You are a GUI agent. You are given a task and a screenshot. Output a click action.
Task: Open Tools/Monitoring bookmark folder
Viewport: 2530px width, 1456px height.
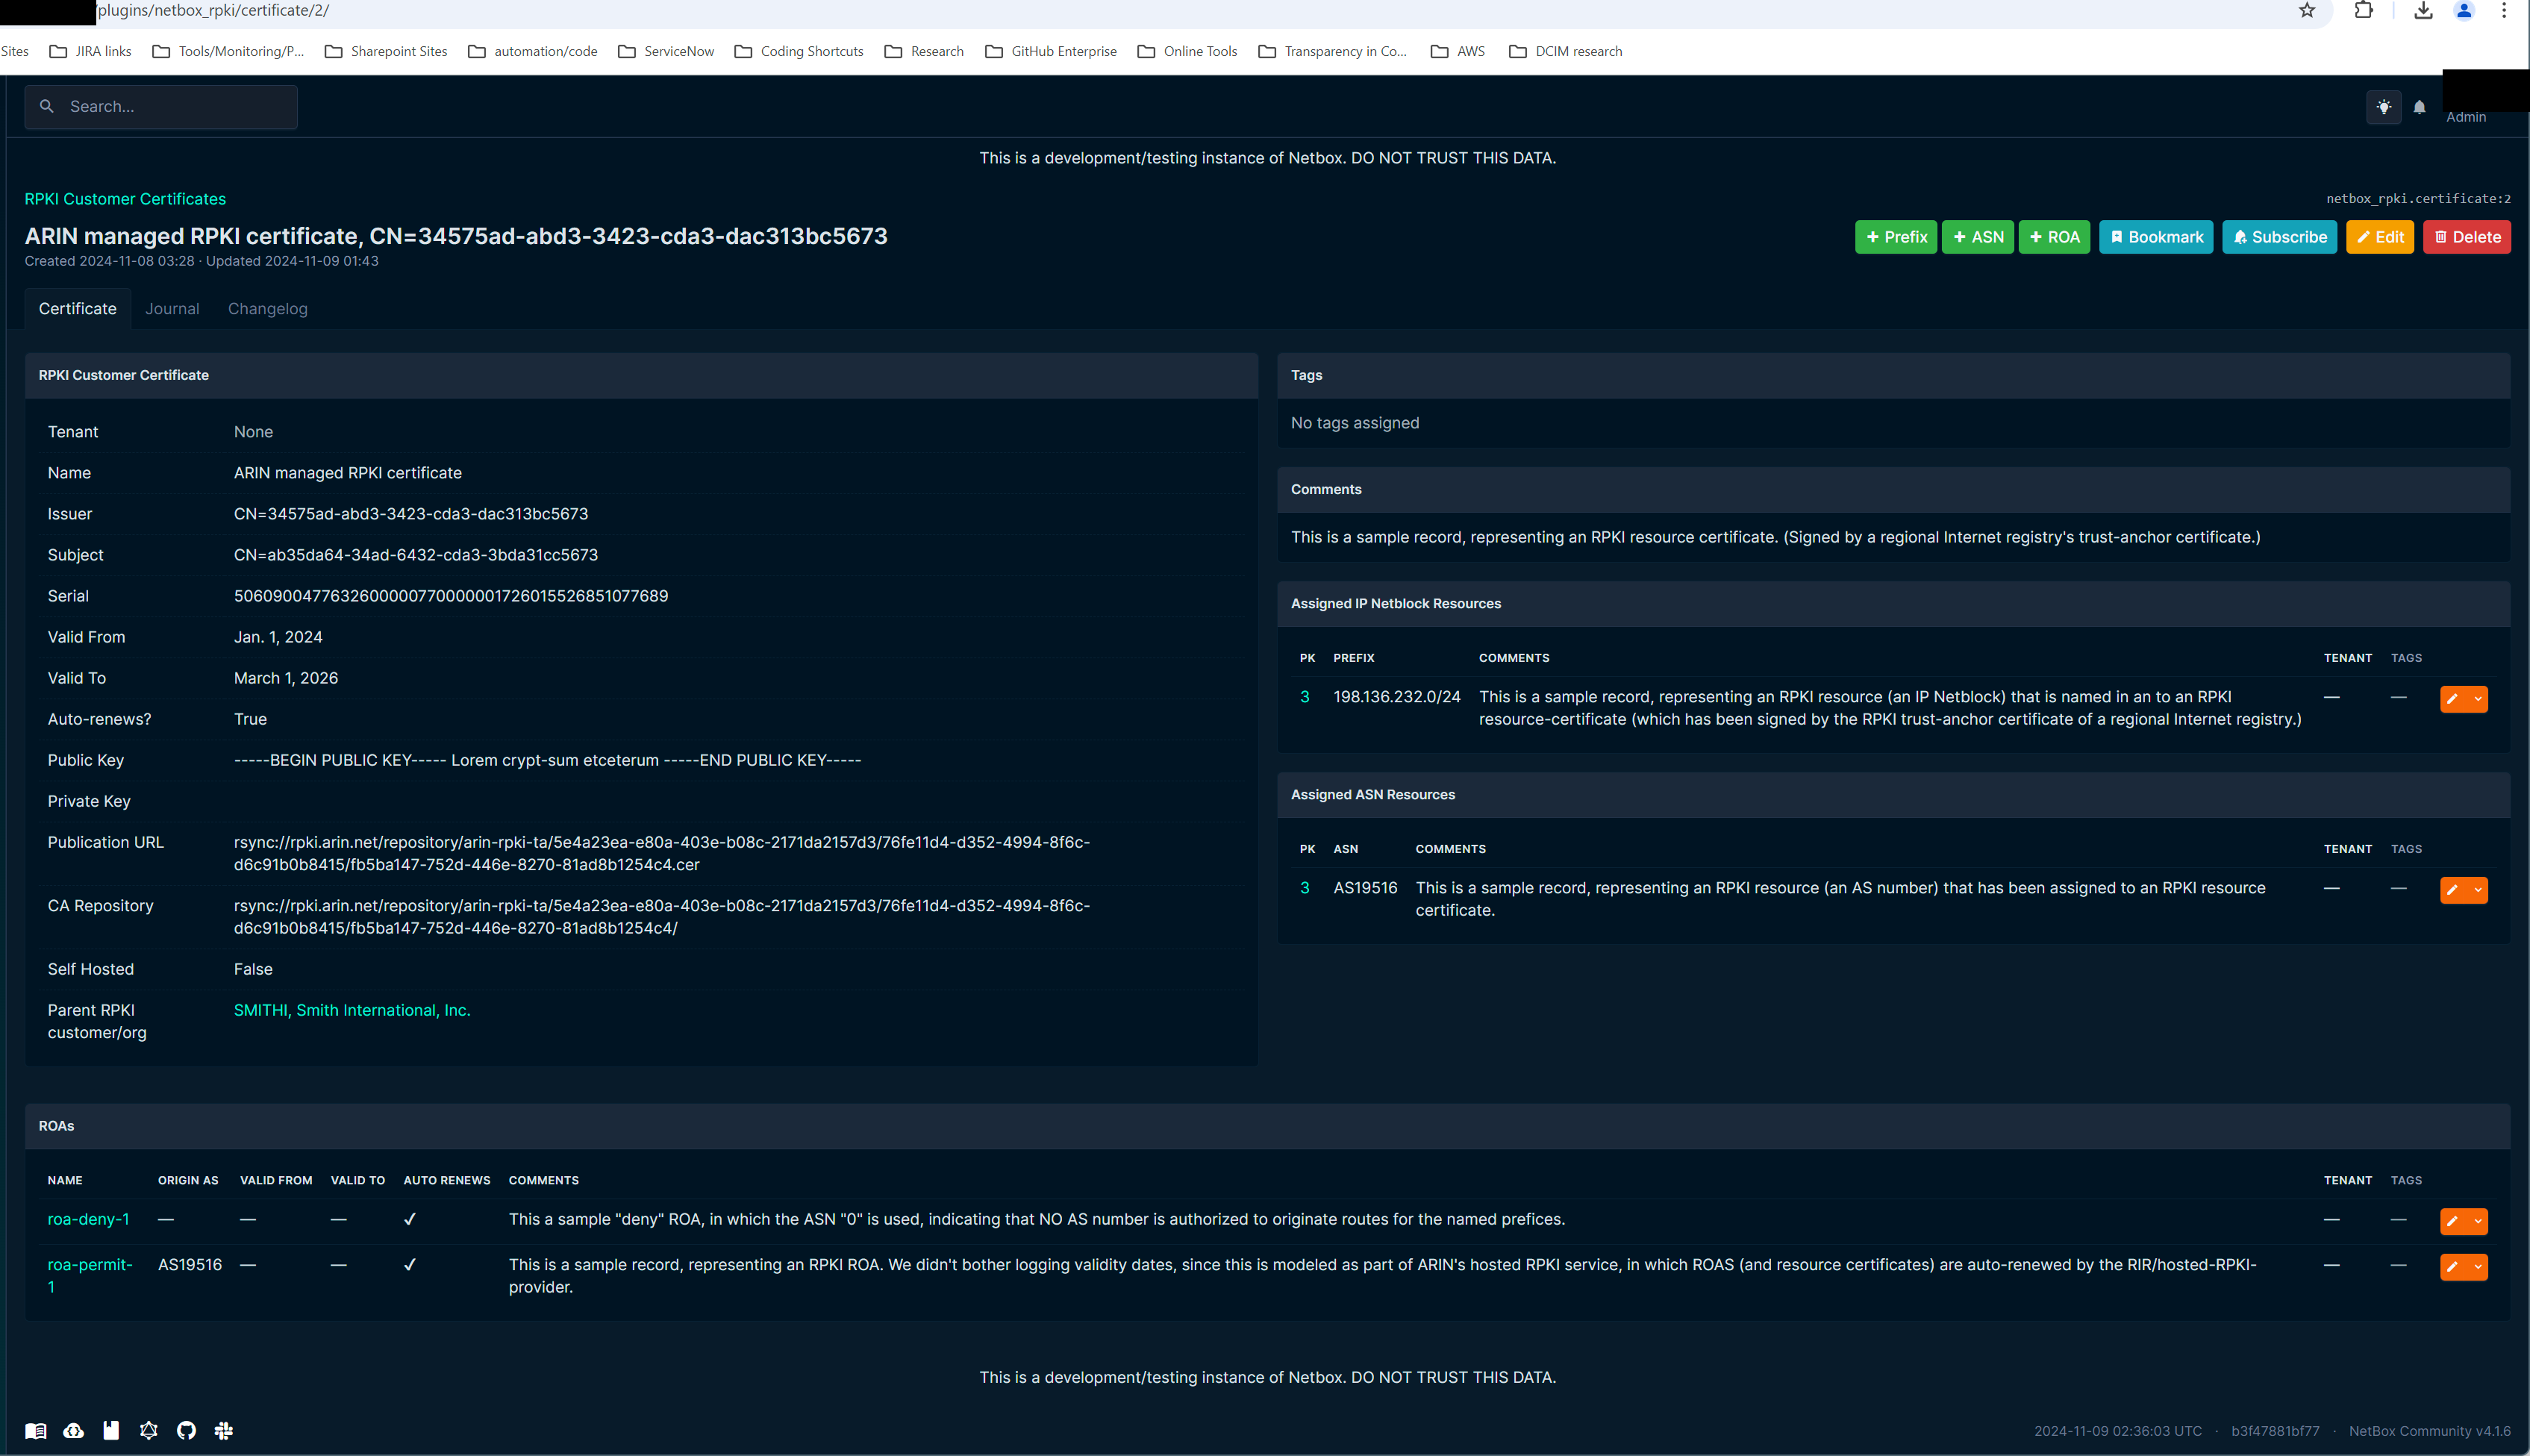tap(228, 51)
